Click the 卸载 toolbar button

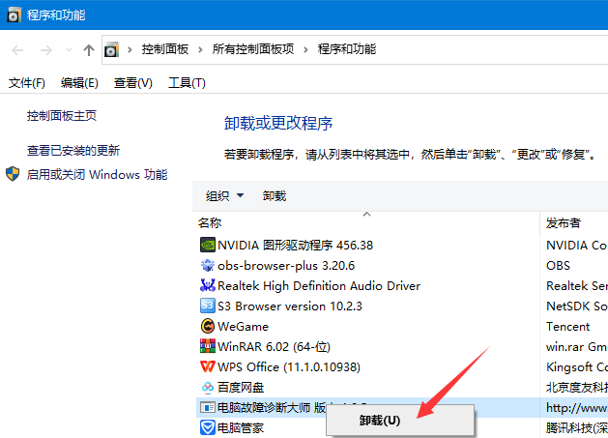275,196
